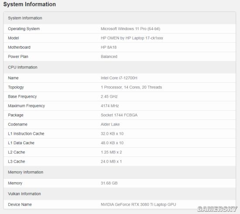Viewport: 240px width, 214px height.
Task: Click the Socket 1744 FCBGA package value
Action: pos(119,115)
